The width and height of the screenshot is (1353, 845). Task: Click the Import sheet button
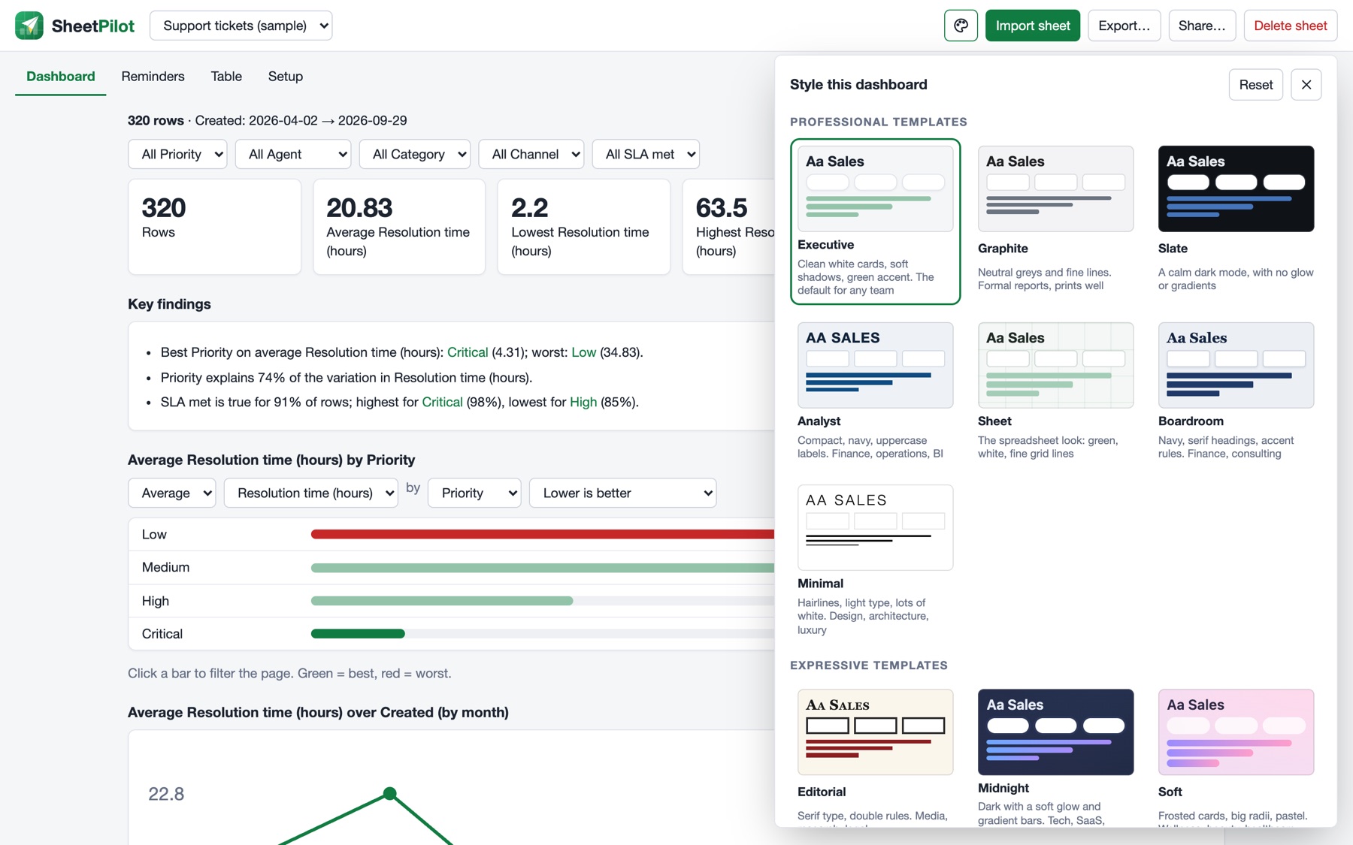pyautogui.click(x=1033, y=26)
